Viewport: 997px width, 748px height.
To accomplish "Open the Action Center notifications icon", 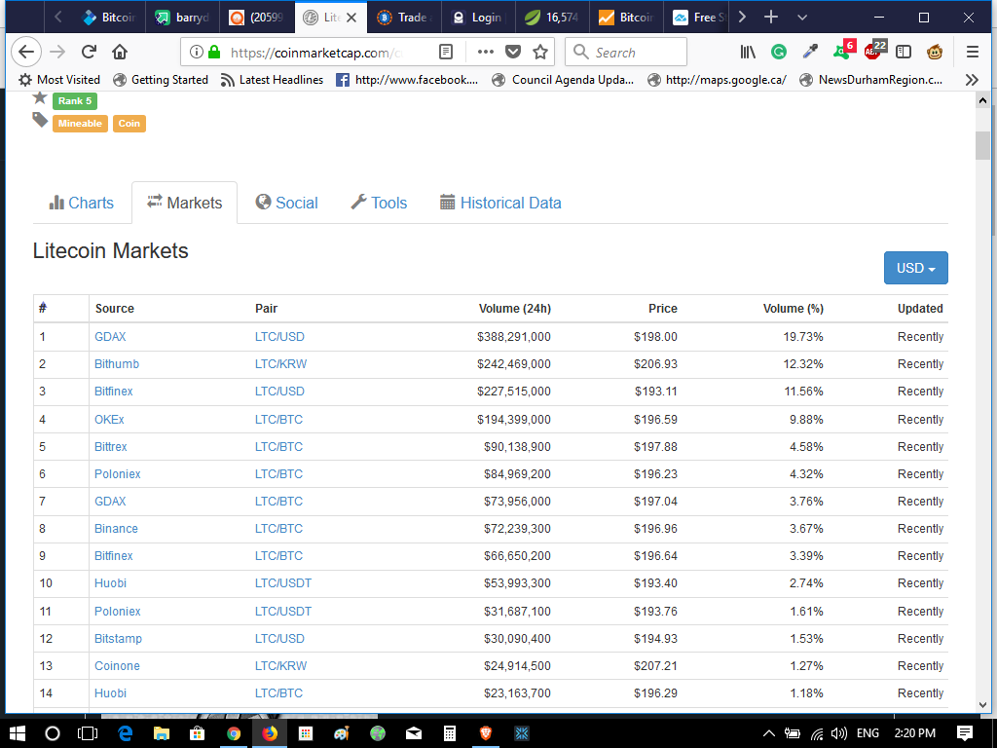I will [965, 733].
